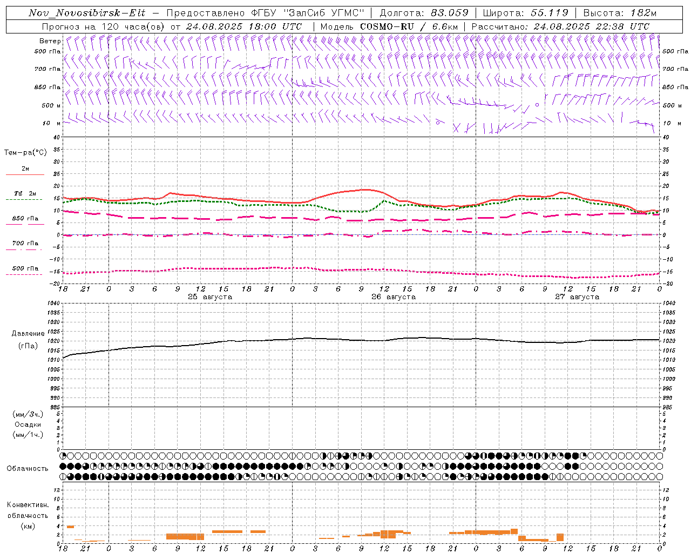Click the 700 гПа temperature legend dash-dot line
The height and width of the screenshot is (553, 691).
click(x=24, y=249)
